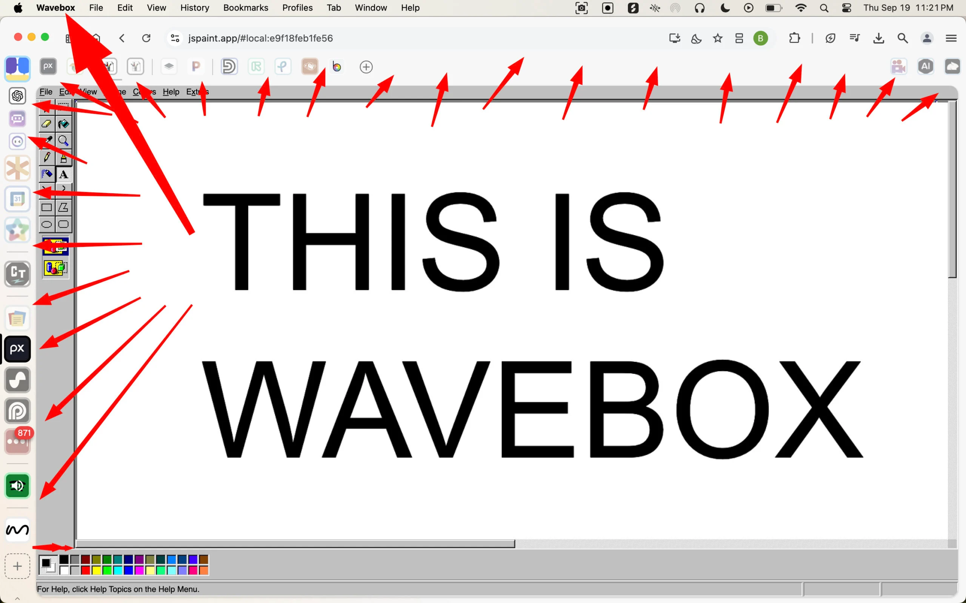Select the Rounded Rectangle tool
This screenshot has height=603, width=966.
tap(63, 224)
